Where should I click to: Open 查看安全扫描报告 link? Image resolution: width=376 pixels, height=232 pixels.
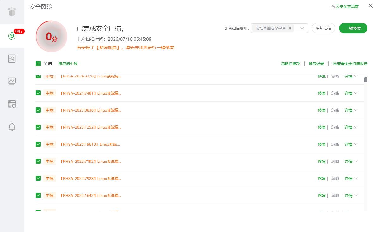click(x=350, y=64)
